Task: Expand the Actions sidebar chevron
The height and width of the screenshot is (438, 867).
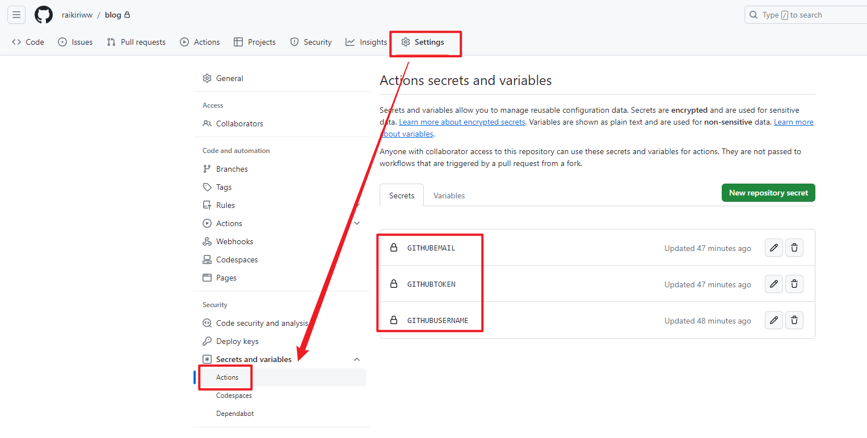Action: (357, 223)
